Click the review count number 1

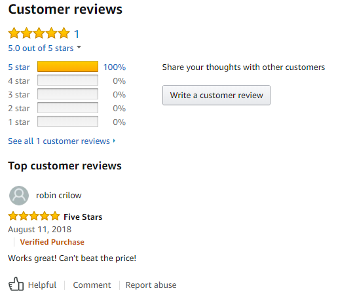[x=77, y=34]
